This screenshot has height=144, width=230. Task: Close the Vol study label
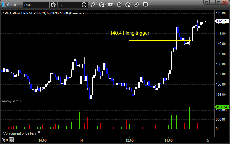39,132
